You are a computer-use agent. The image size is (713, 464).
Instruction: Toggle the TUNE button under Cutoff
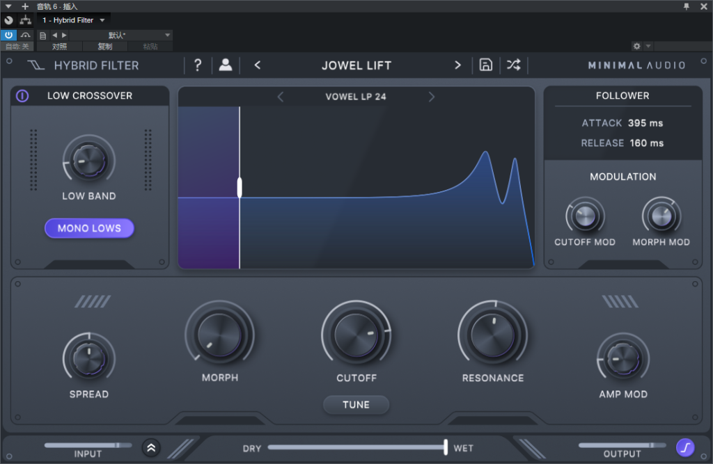point(356,404)
